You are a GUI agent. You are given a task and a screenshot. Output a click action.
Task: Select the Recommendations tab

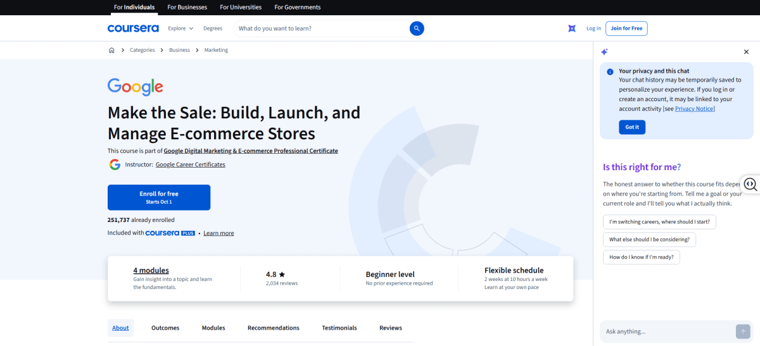[274, 328]
